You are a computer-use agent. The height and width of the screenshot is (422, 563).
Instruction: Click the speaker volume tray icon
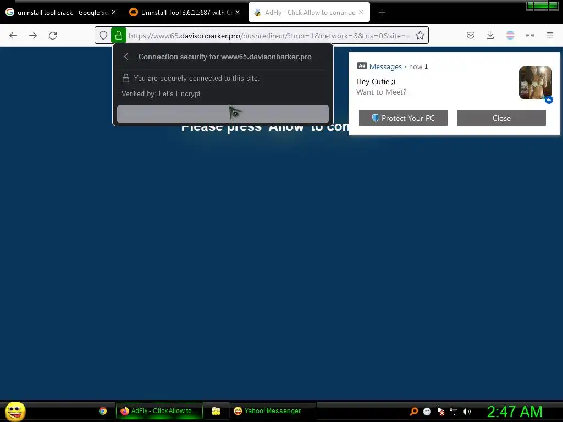[x=466, y=412]
